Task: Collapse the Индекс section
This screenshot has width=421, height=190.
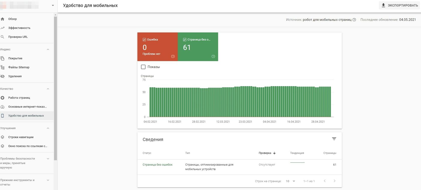Action: coord(48,50)
